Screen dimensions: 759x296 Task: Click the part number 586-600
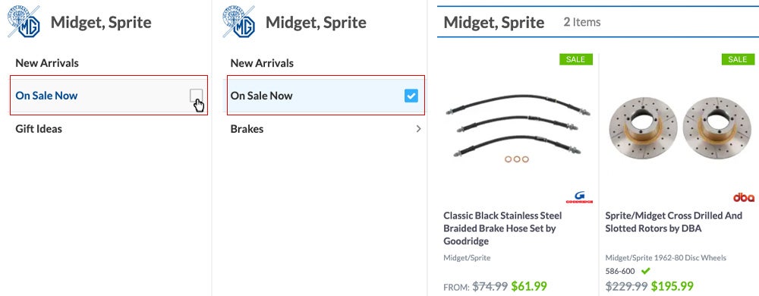[620, 272]
